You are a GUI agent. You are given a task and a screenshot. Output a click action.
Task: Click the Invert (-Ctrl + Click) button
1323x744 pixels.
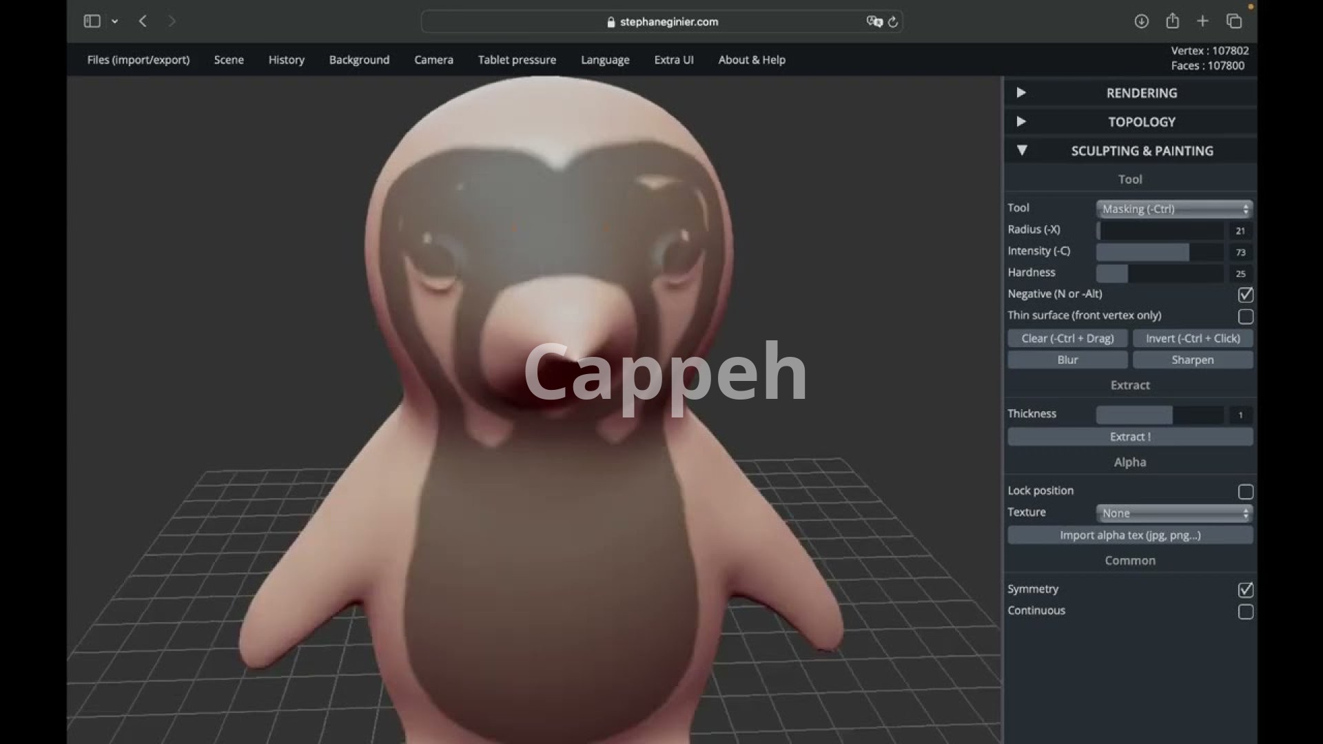click(1192, 338)
